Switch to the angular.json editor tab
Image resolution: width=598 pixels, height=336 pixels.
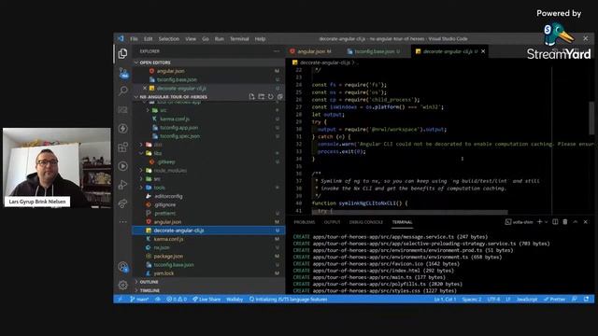(x=314, y=51)
